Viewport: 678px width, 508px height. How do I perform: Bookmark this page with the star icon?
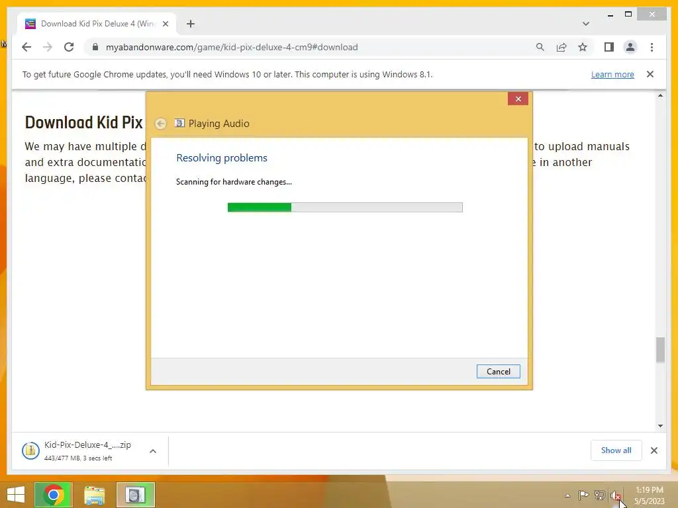click(x=583, y=47)
